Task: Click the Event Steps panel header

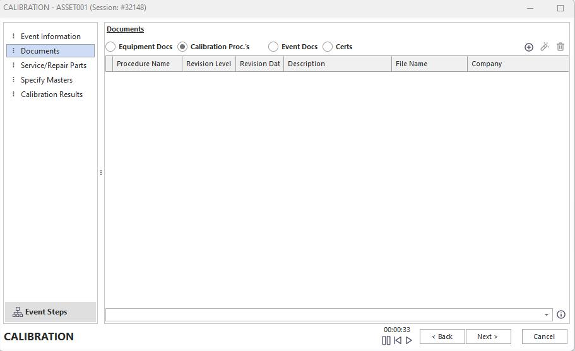Action: 50,312
